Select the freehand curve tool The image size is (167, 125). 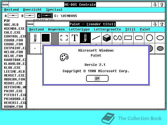[x=117, y=38]
